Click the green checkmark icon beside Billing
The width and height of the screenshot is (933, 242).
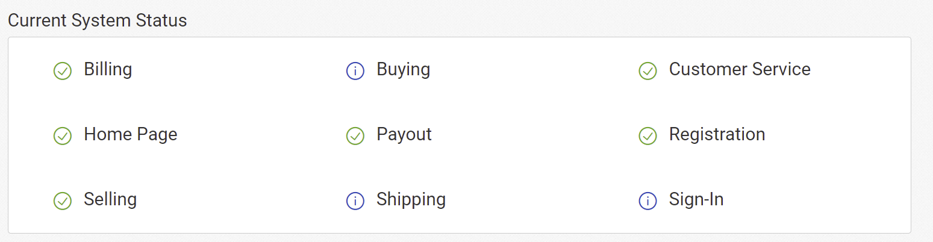coord(63,71)
